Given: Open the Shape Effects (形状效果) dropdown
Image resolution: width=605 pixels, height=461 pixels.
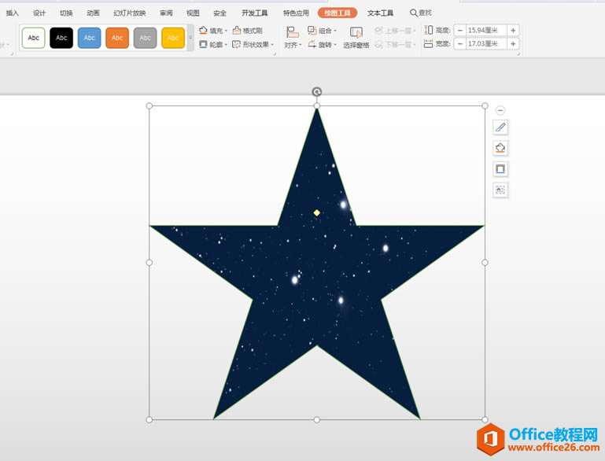Looking at the screenshot, I should click(x=253, y=45).
